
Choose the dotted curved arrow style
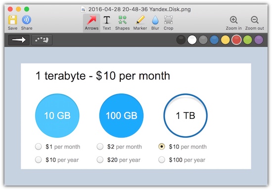tap(42, 40)
